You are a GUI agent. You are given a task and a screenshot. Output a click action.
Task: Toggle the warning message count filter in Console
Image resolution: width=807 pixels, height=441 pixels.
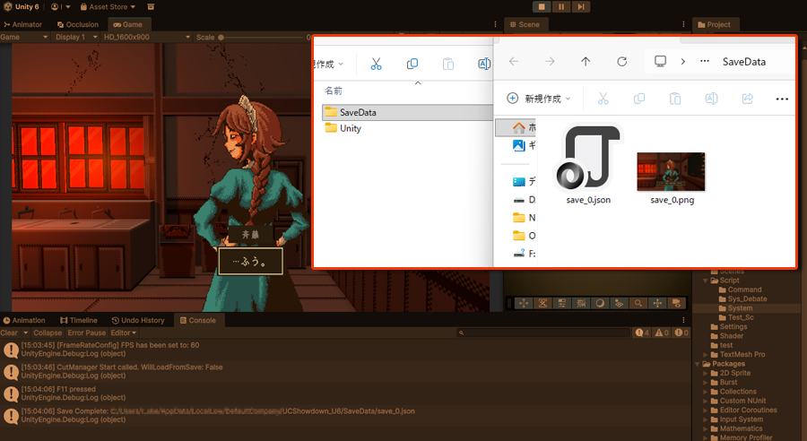pos(664,333)
